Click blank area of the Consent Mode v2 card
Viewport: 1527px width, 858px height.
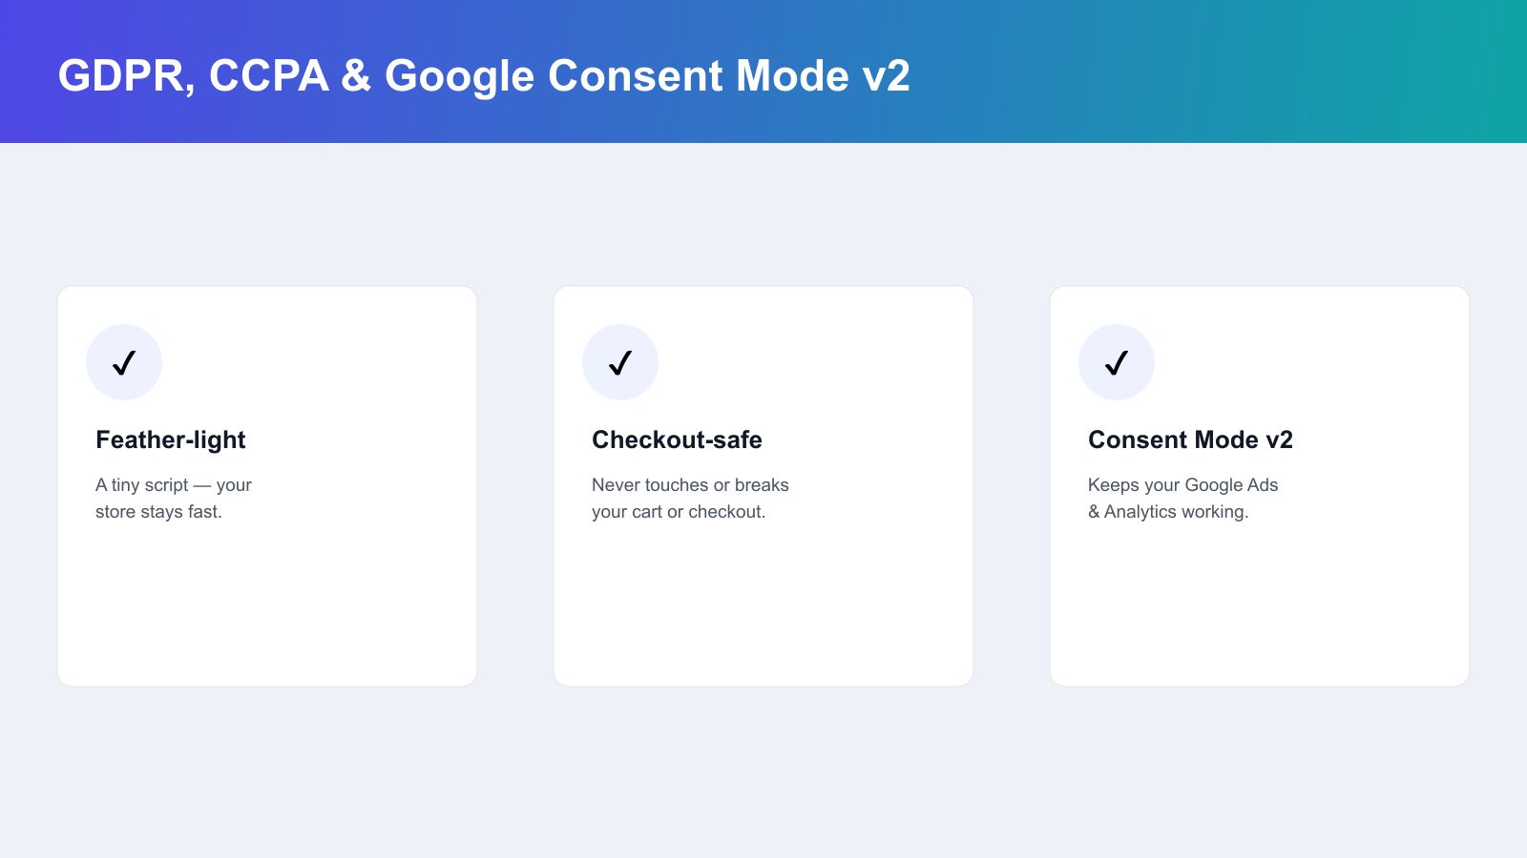1260,610
